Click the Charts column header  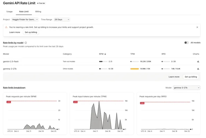click(x=196, y=54)
